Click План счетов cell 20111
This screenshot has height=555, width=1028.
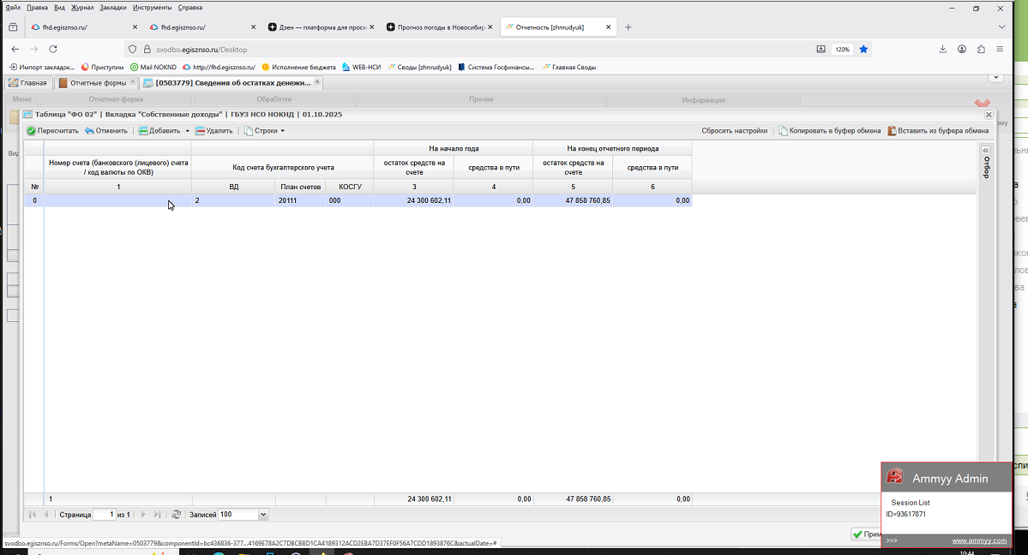300,200
